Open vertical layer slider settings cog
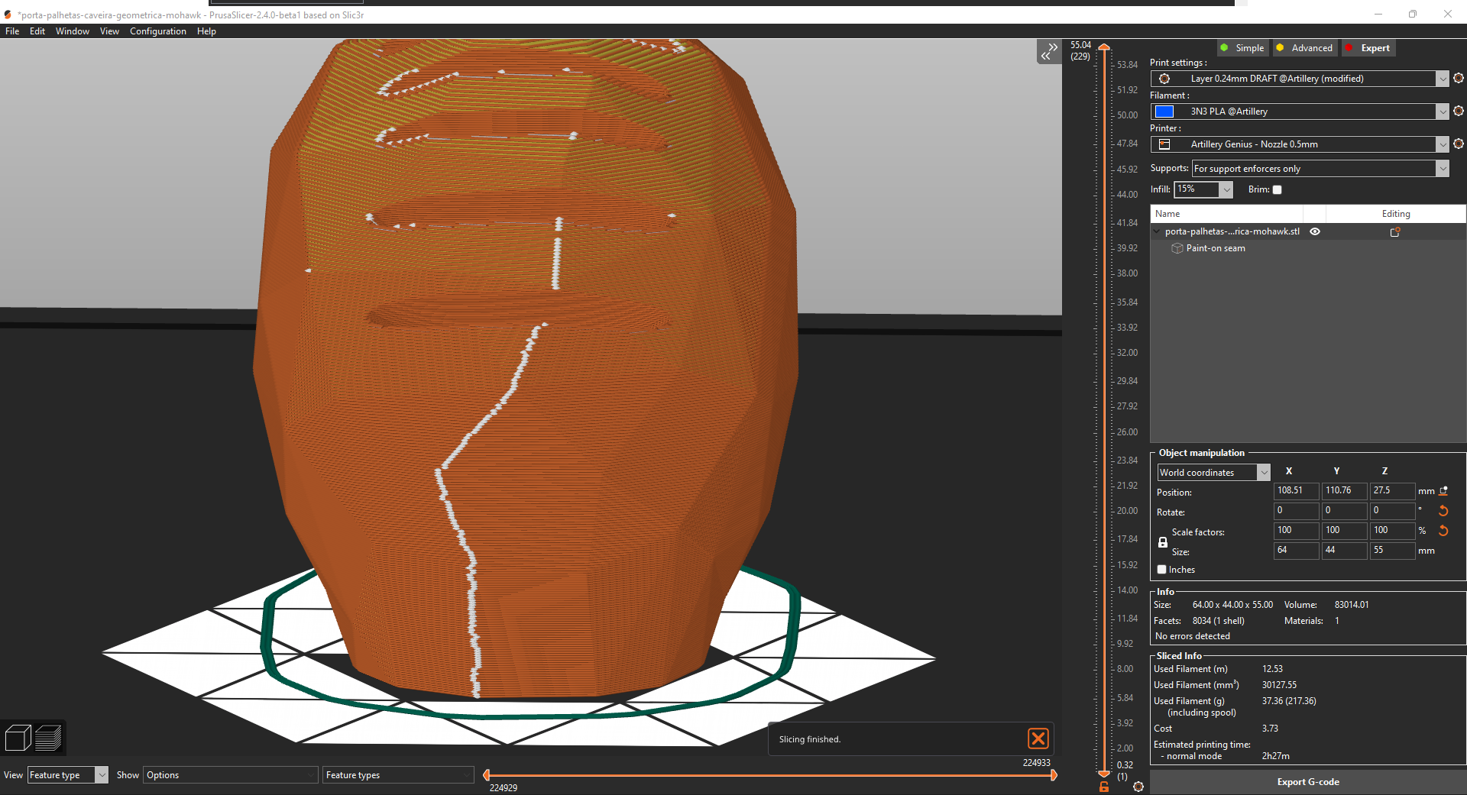The width and height of the screenshot is (1467, 795). (1138, 787)
